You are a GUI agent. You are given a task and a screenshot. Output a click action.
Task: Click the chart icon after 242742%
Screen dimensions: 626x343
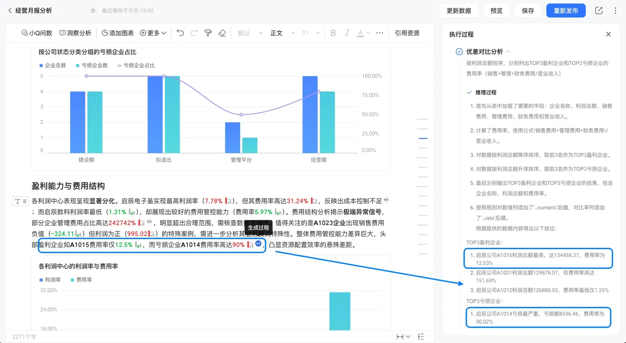142,223
